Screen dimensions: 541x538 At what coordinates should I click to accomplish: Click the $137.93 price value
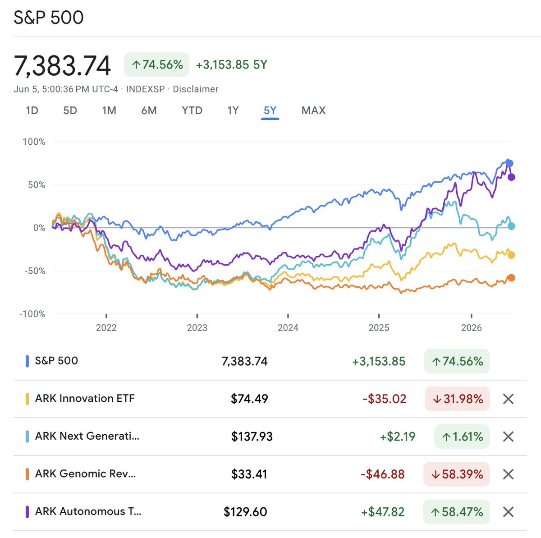[252, 437]
